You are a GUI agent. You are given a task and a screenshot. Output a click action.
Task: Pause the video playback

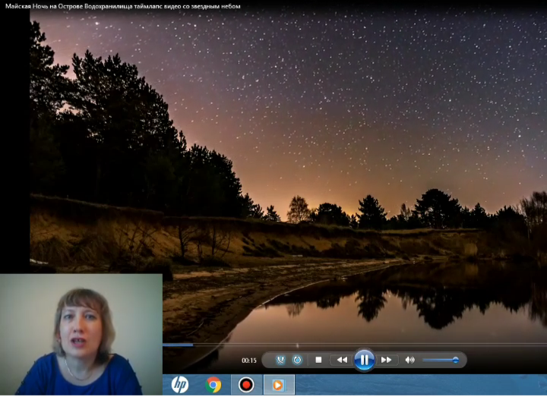pyautogui.click(x=364, y=360)
